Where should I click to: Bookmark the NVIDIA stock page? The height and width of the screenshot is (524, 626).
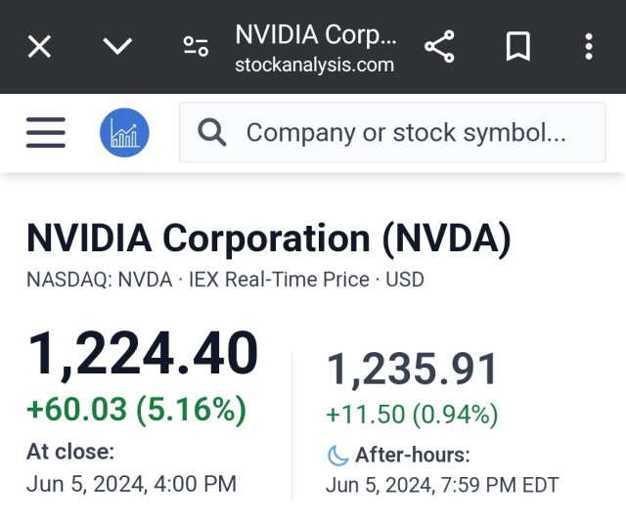click(x=517, y=46)
